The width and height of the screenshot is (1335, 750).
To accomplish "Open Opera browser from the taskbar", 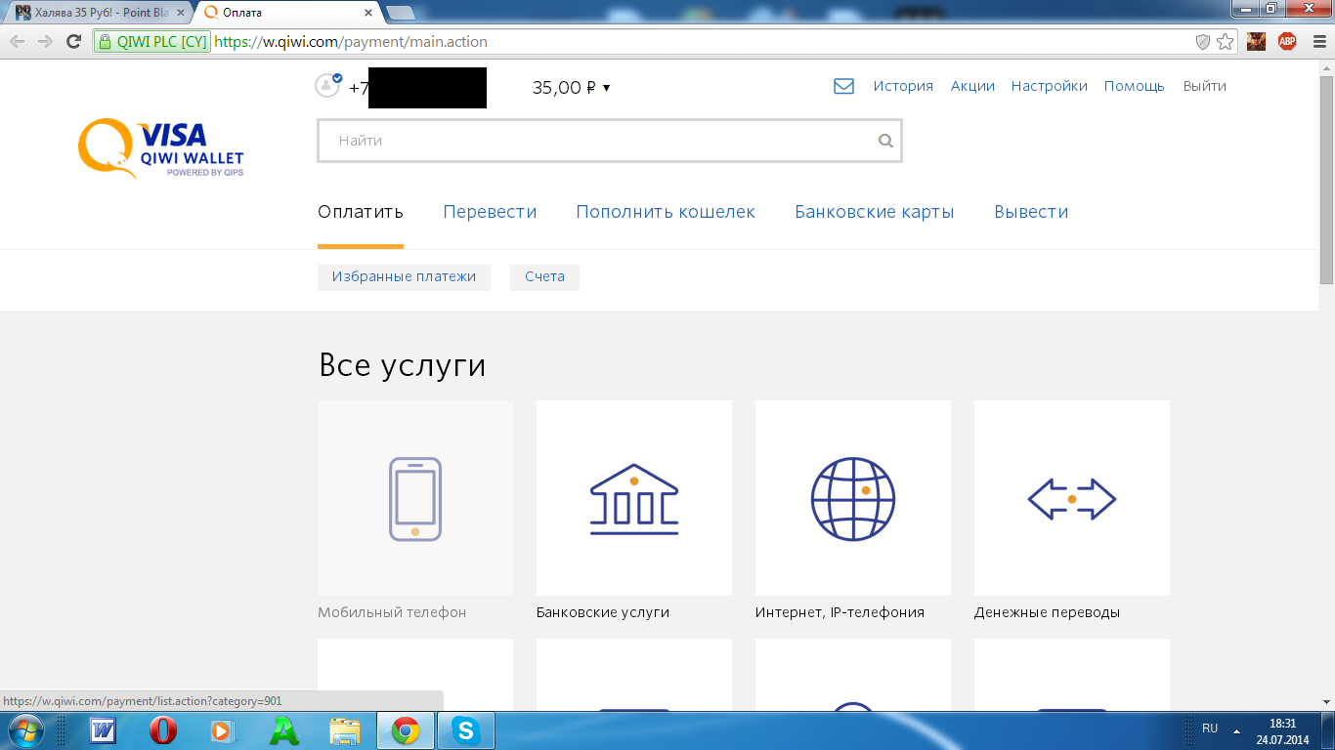I will [x=163, y=730].
